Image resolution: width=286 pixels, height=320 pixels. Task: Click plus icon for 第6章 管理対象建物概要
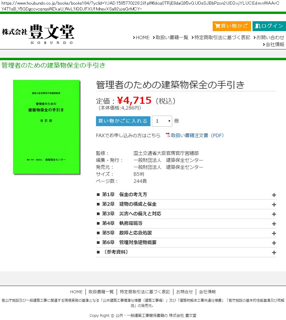pos(273,243)
